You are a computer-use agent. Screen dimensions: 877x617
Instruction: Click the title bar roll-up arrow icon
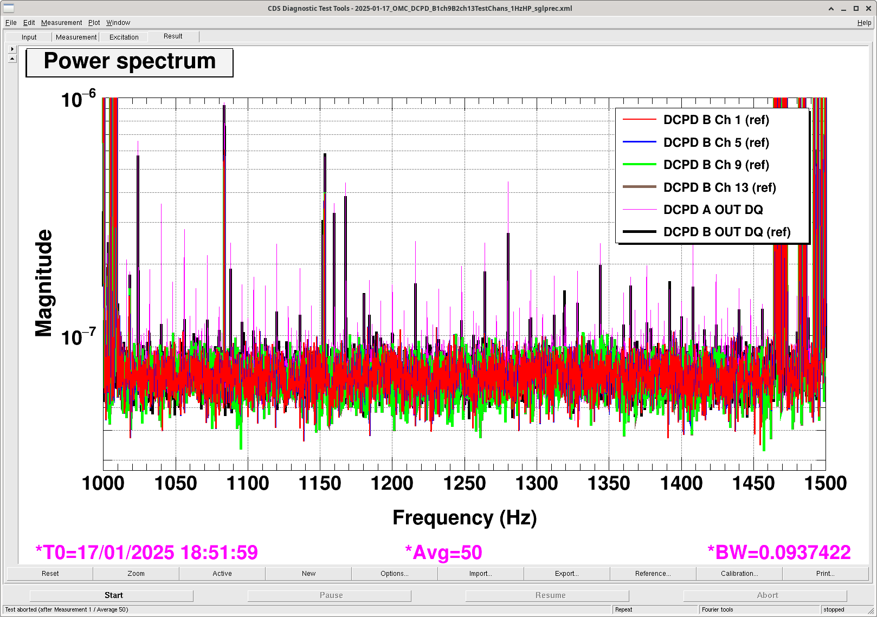(831, 9)
